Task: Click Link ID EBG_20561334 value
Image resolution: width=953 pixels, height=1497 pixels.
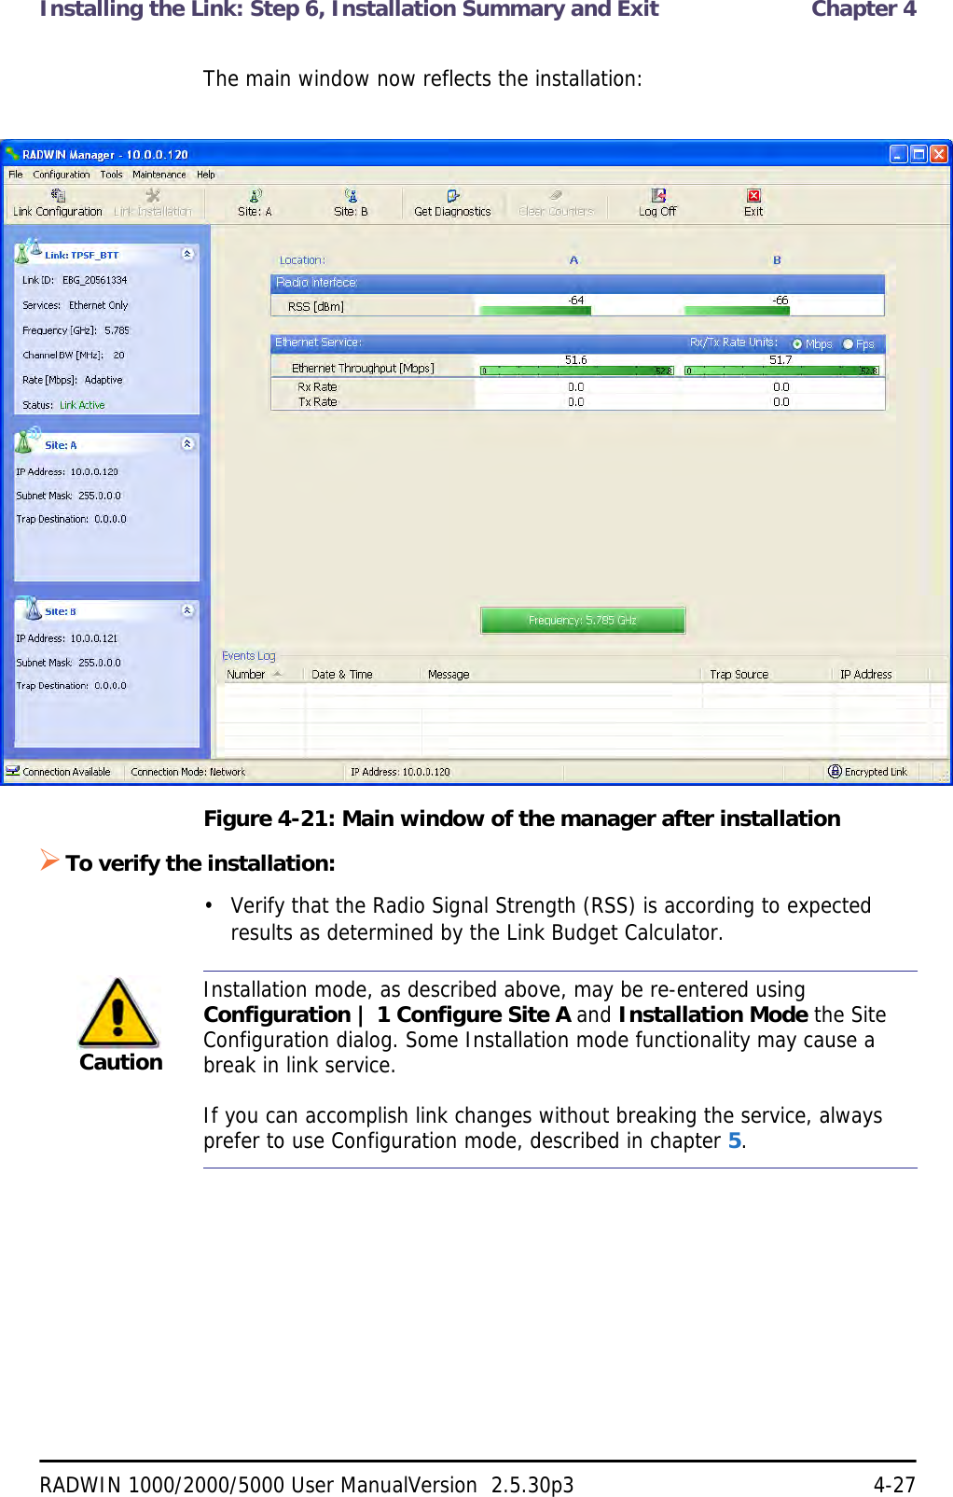Action: pos(94,280)
